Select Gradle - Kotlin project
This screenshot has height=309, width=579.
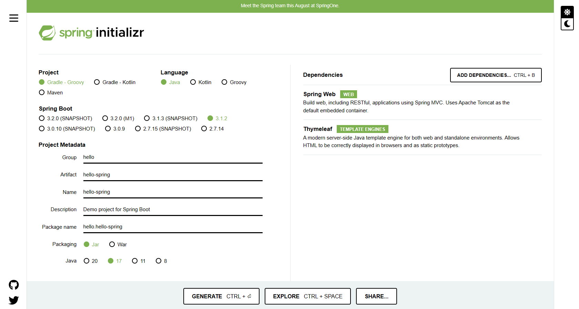[115, 82]
